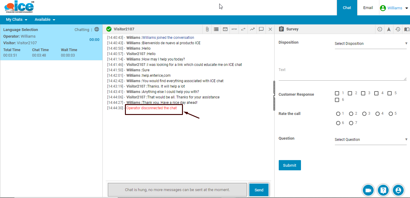Click the speech bubble icon in chat toolbar
The image size is (410, 198).
click(261, 29)
